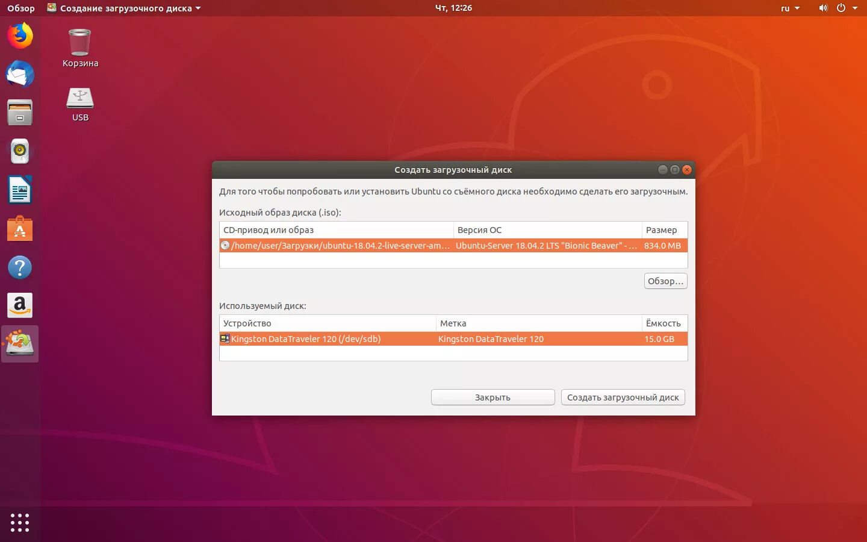Open the power menu icon

[x=841, y=8]
